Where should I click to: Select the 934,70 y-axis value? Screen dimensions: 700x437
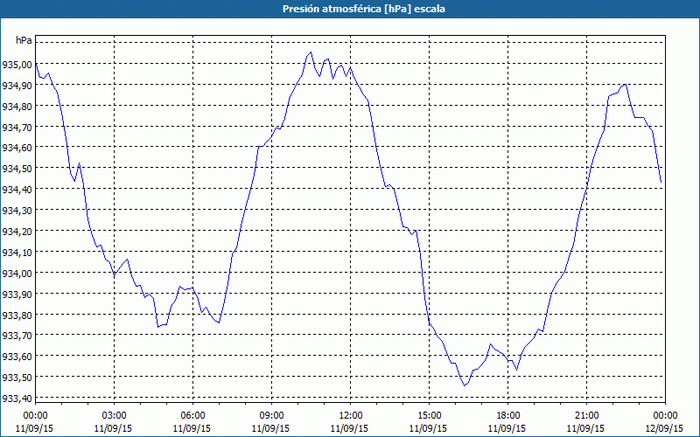coord(17,128)
